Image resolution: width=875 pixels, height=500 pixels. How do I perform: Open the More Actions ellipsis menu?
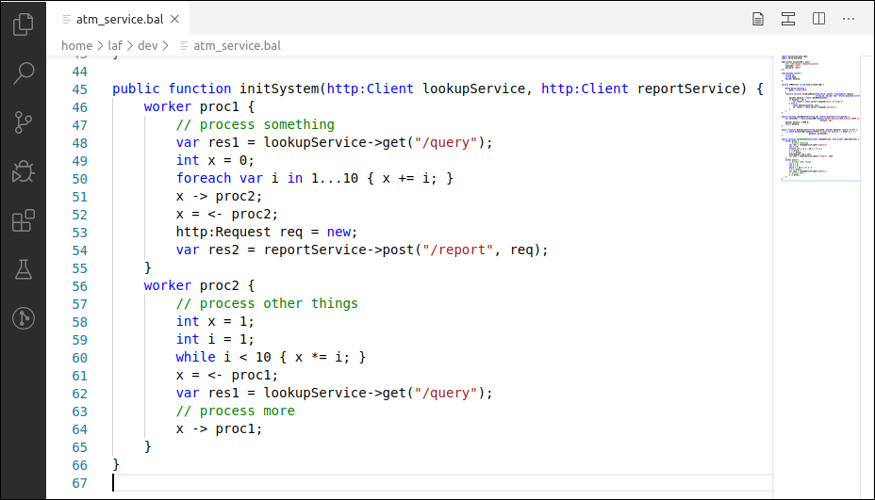point(849,19)
